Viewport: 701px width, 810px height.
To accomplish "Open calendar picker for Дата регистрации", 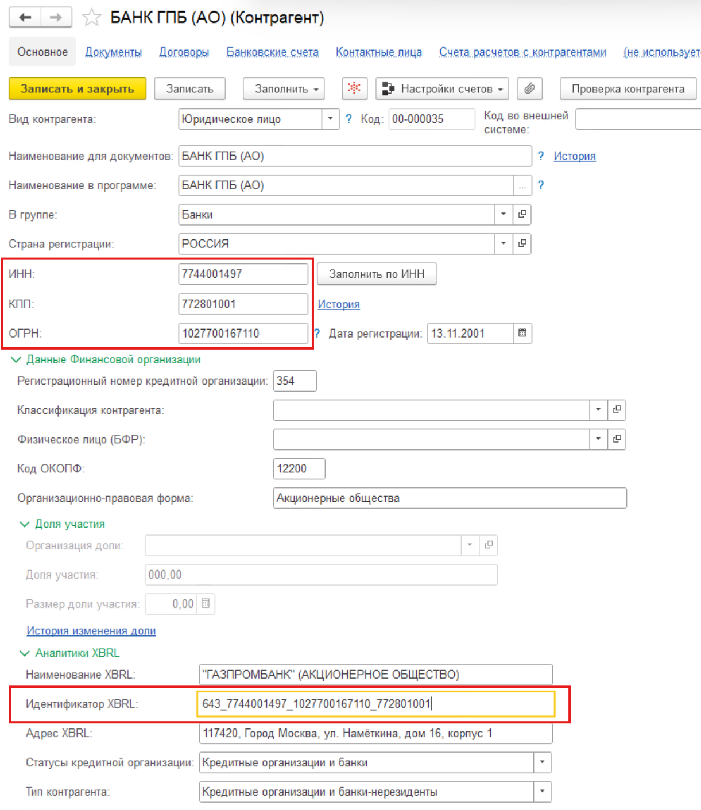I will point(522,334).
